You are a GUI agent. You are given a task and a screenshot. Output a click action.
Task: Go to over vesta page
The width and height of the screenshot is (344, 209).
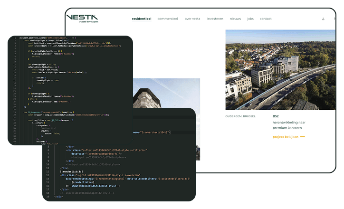192,19
